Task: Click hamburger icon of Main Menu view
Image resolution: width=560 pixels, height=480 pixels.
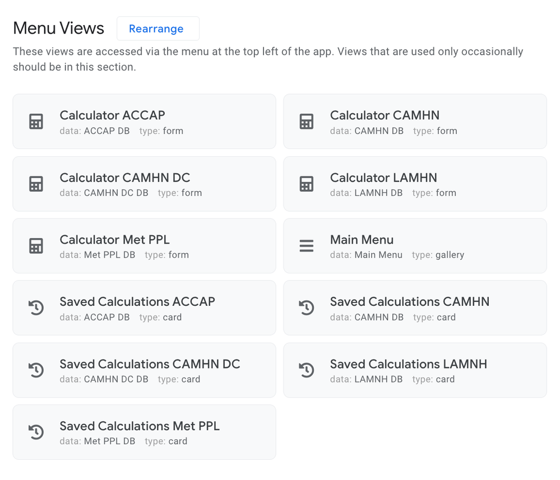Action: pyautogui.click(x=307, y=246)
